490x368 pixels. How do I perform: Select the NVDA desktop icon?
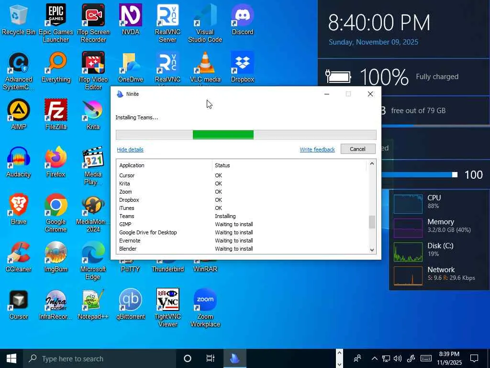131,19
